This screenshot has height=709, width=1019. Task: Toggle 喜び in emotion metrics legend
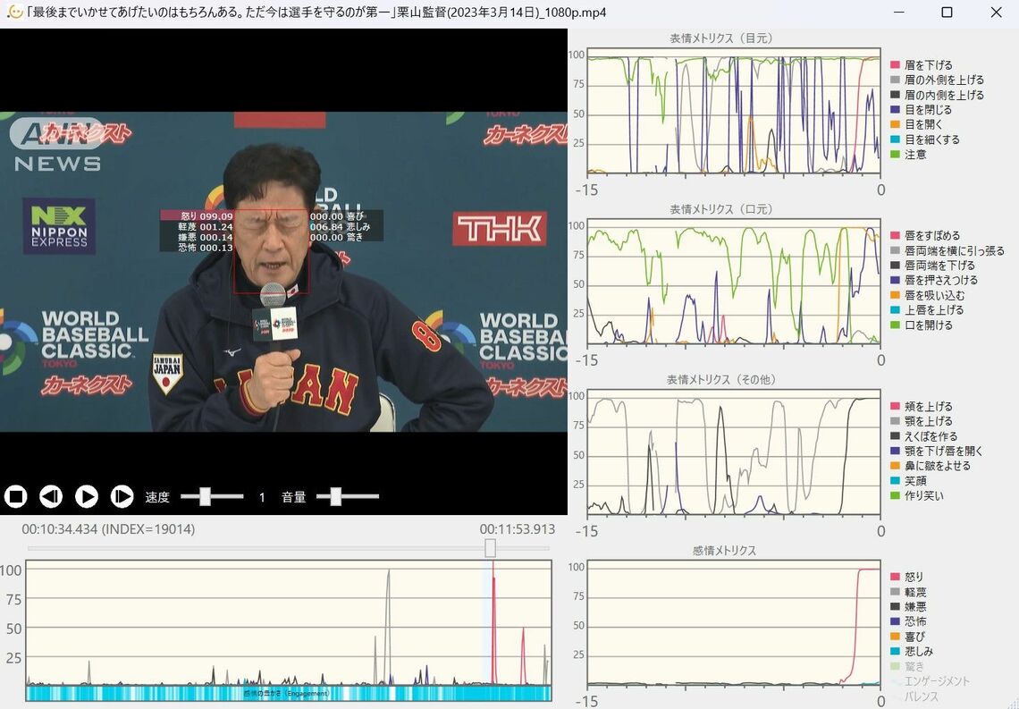click(x=907, y=637)
